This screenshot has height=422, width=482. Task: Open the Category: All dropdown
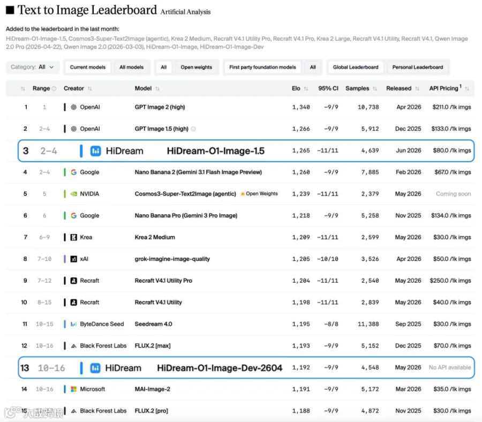[32, 67]
